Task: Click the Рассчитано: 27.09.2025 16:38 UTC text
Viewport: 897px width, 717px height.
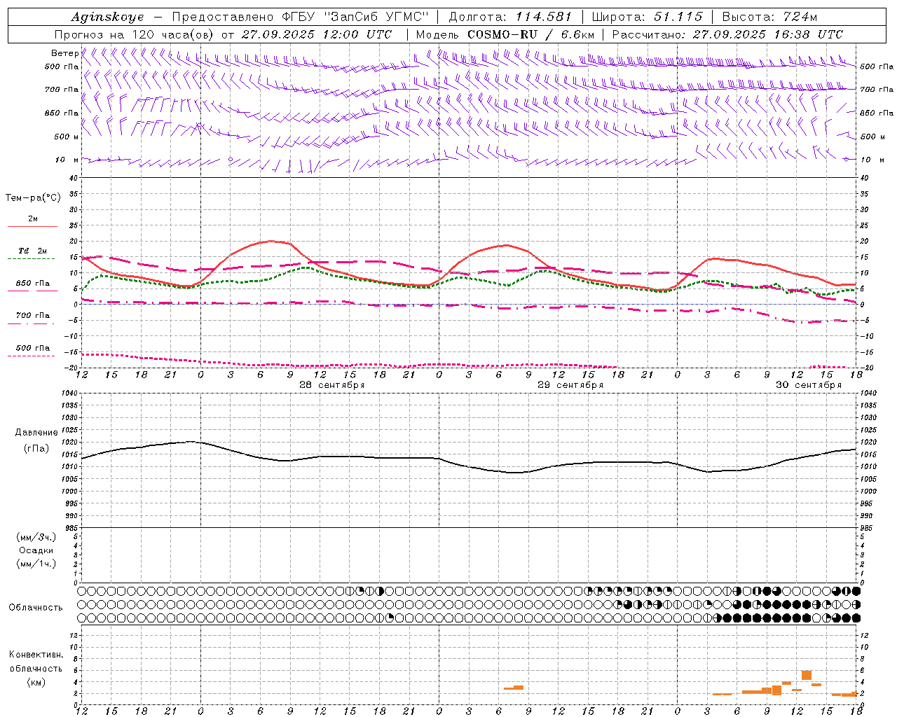Action: 727,34
